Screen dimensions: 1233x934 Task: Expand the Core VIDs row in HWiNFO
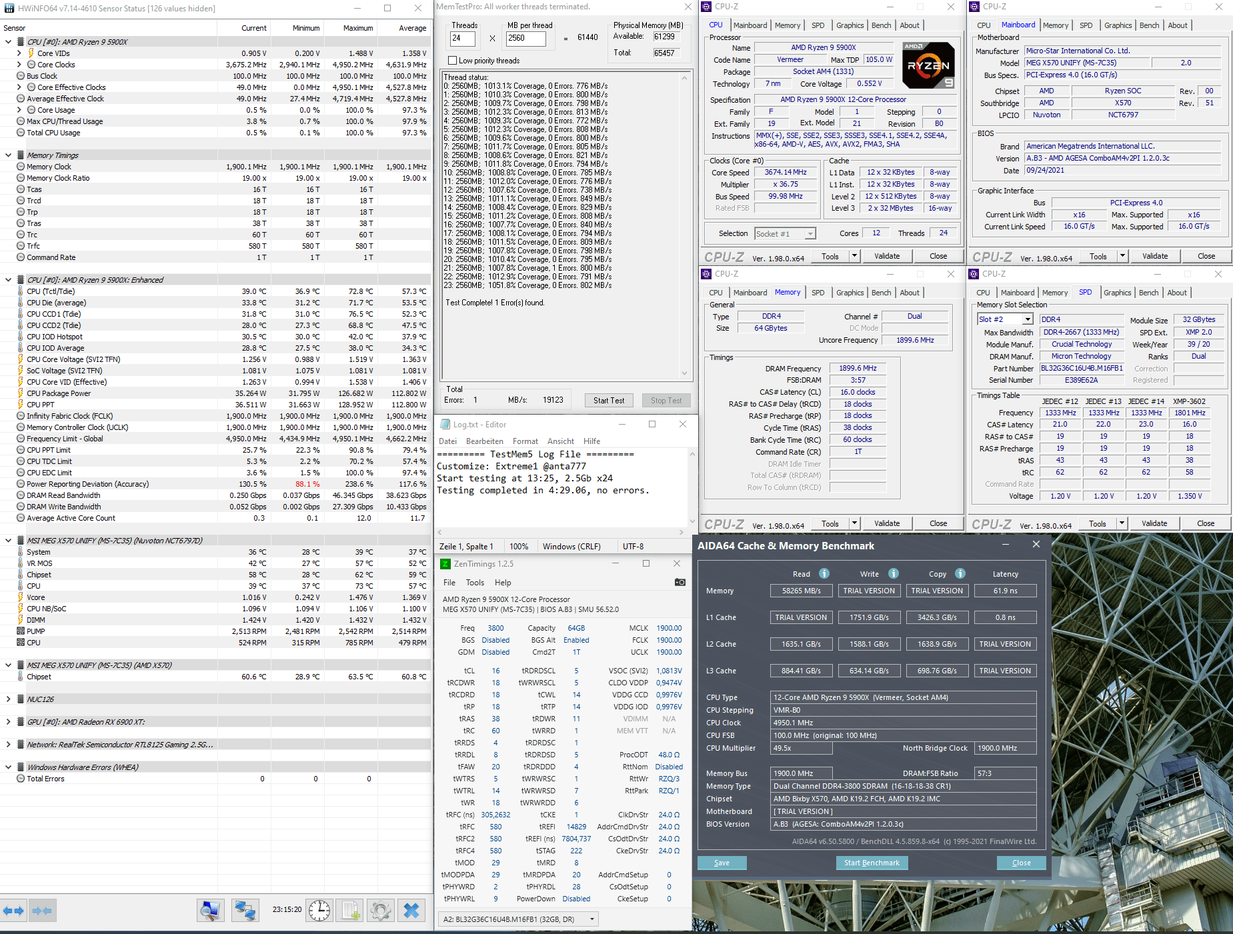tap(19, 53)
